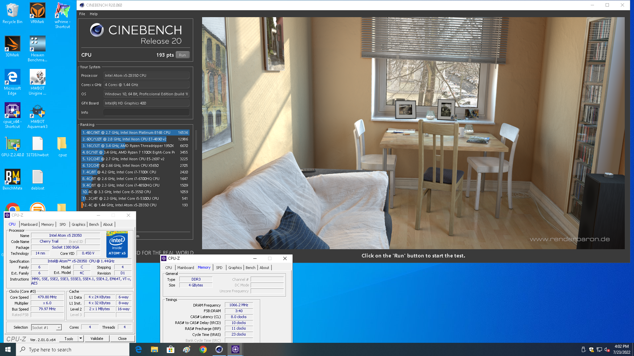Switch to Cinebench taskbar icon
This screenshot has width=634, height=356.
[219, 349]
